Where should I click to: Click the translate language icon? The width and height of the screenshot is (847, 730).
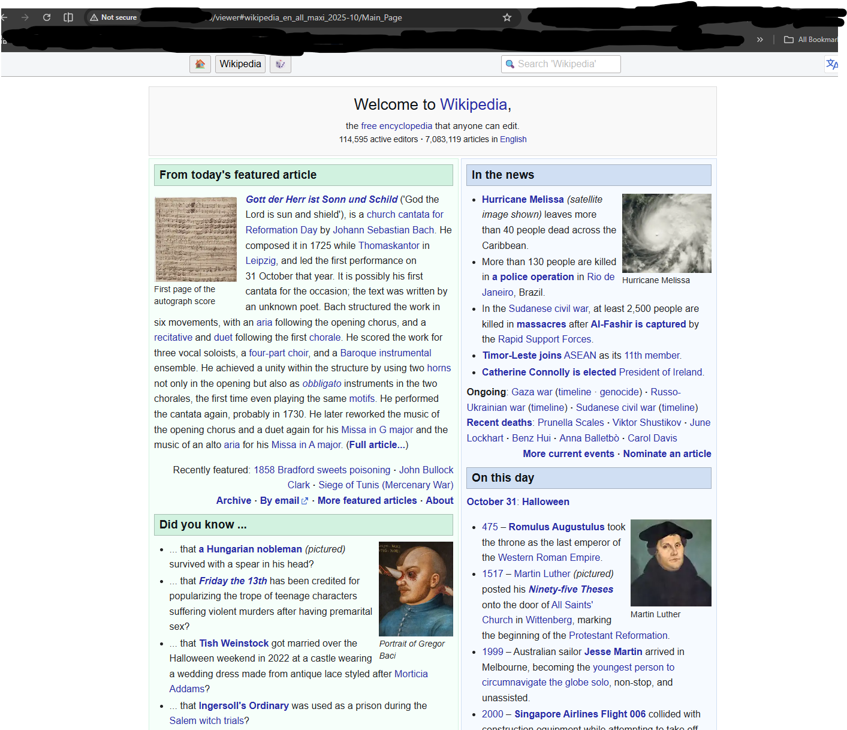click(831, 64)
